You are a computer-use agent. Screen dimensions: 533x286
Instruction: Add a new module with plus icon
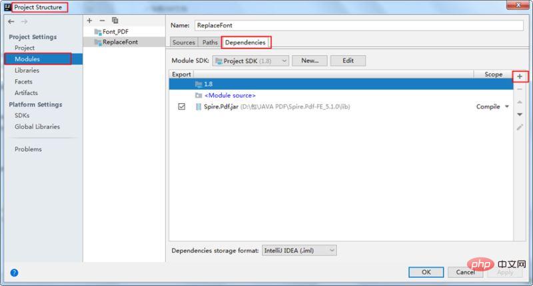click(89, 21)
